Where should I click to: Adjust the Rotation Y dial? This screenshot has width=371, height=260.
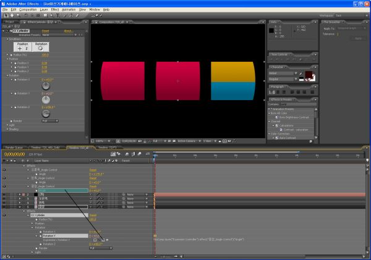coord(46,100)
